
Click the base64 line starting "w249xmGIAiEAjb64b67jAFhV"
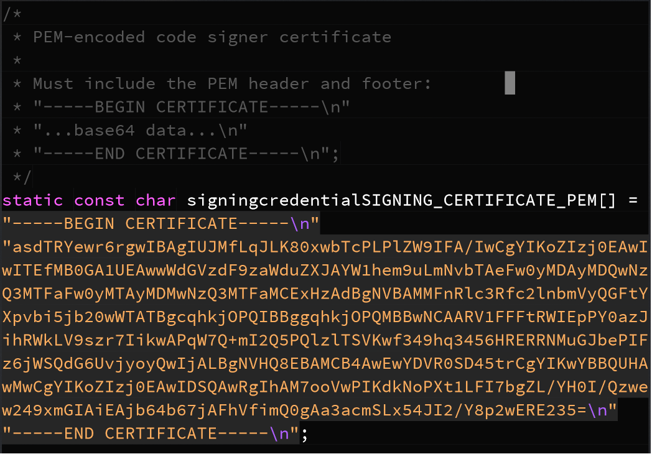point(310,410)
